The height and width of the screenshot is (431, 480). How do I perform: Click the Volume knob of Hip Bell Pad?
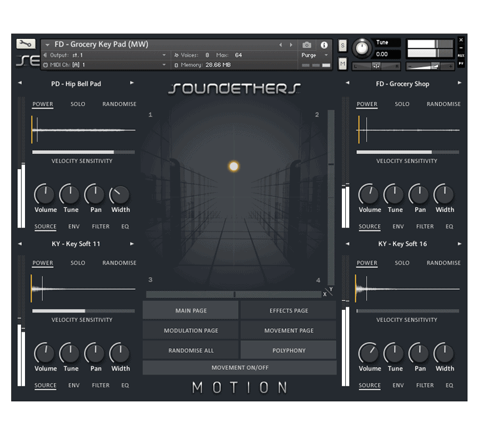[45, 195]
